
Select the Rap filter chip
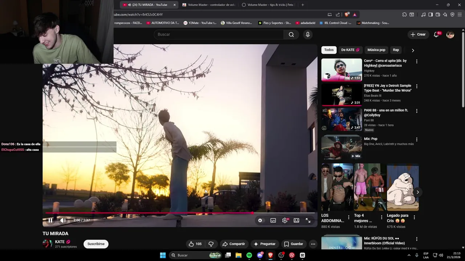tap(396, 50)
